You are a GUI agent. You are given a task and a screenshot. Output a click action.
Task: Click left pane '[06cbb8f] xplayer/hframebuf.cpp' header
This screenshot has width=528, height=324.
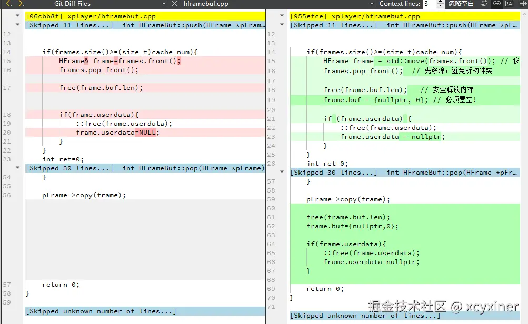pos(145,16)
